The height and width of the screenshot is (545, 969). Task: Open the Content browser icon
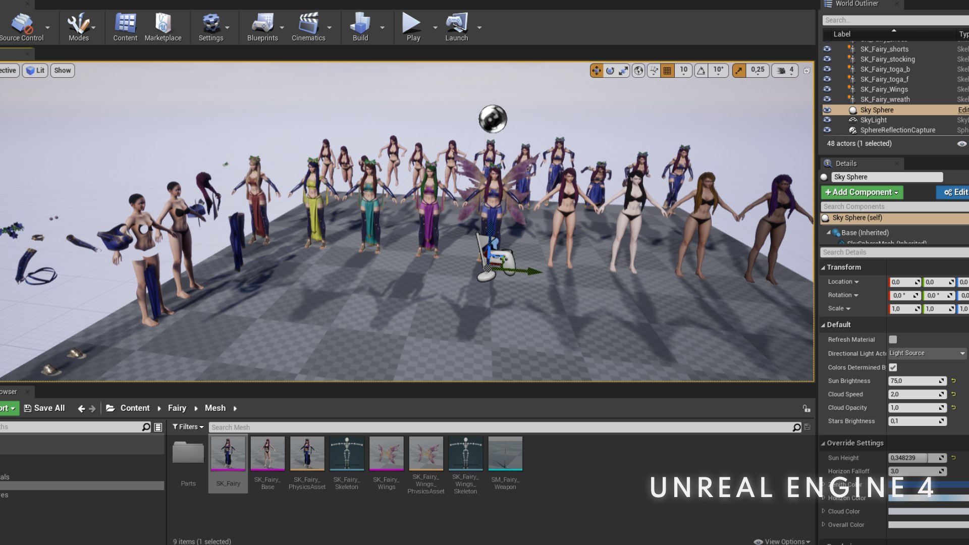[125, 27]
